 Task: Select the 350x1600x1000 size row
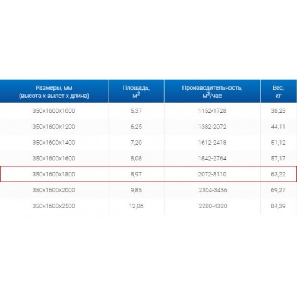(x=148, y=111)
